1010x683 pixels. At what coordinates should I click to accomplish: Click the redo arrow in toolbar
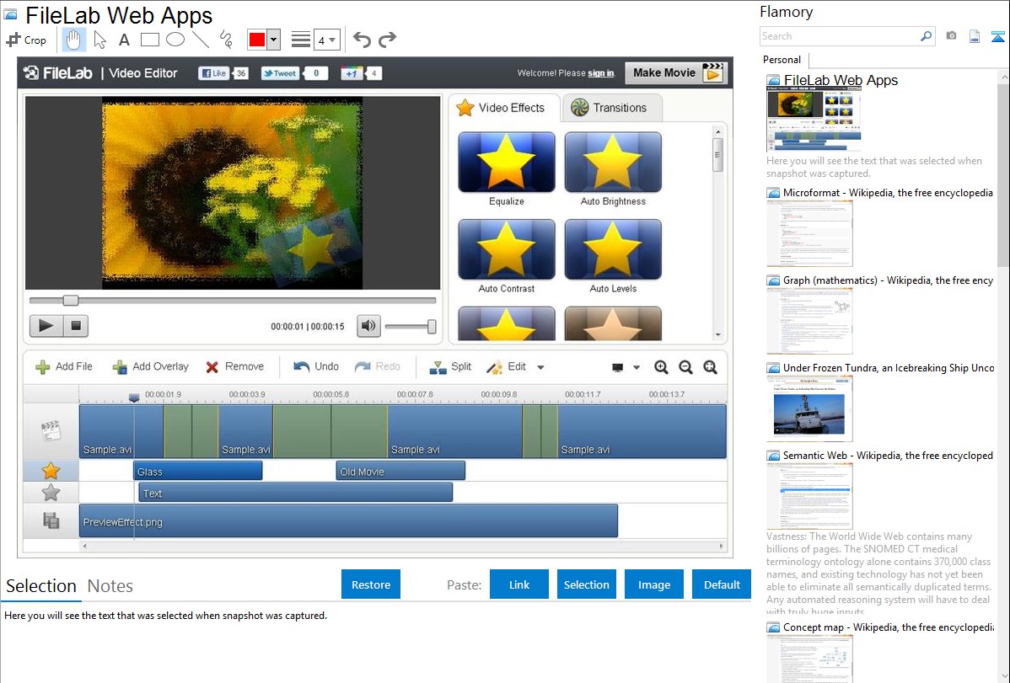coord(387,40)
